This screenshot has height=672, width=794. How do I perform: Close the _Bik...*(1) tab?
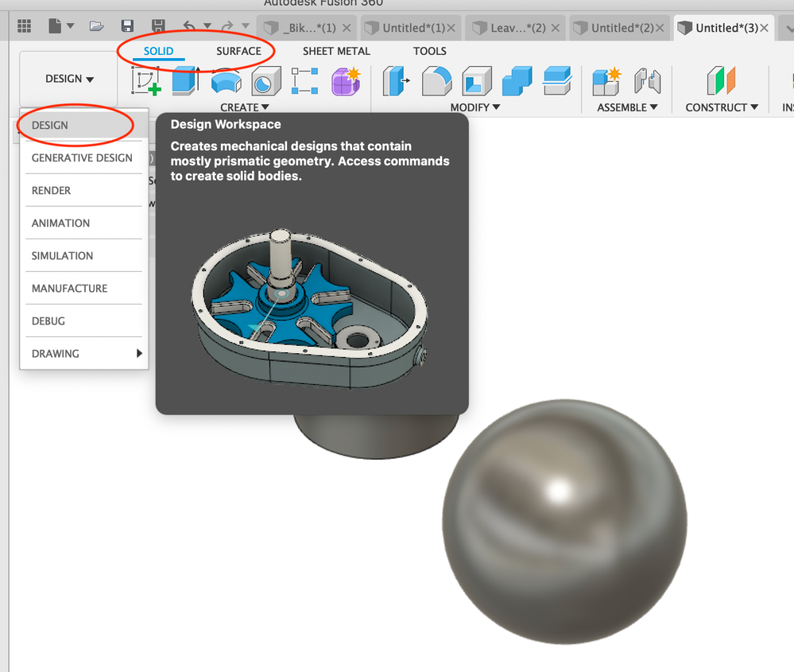click(347, 28)
